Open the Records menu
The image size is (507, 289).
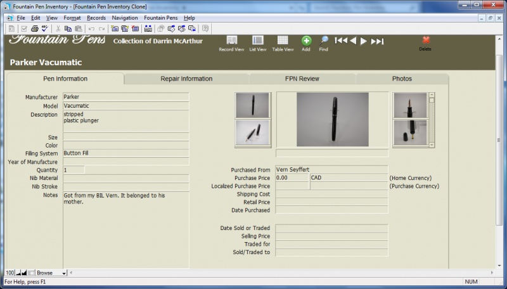pos(96,18)
